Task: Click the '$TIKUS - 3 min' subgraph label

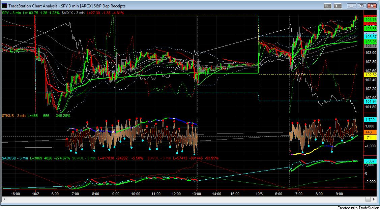Action: point(14,116)
